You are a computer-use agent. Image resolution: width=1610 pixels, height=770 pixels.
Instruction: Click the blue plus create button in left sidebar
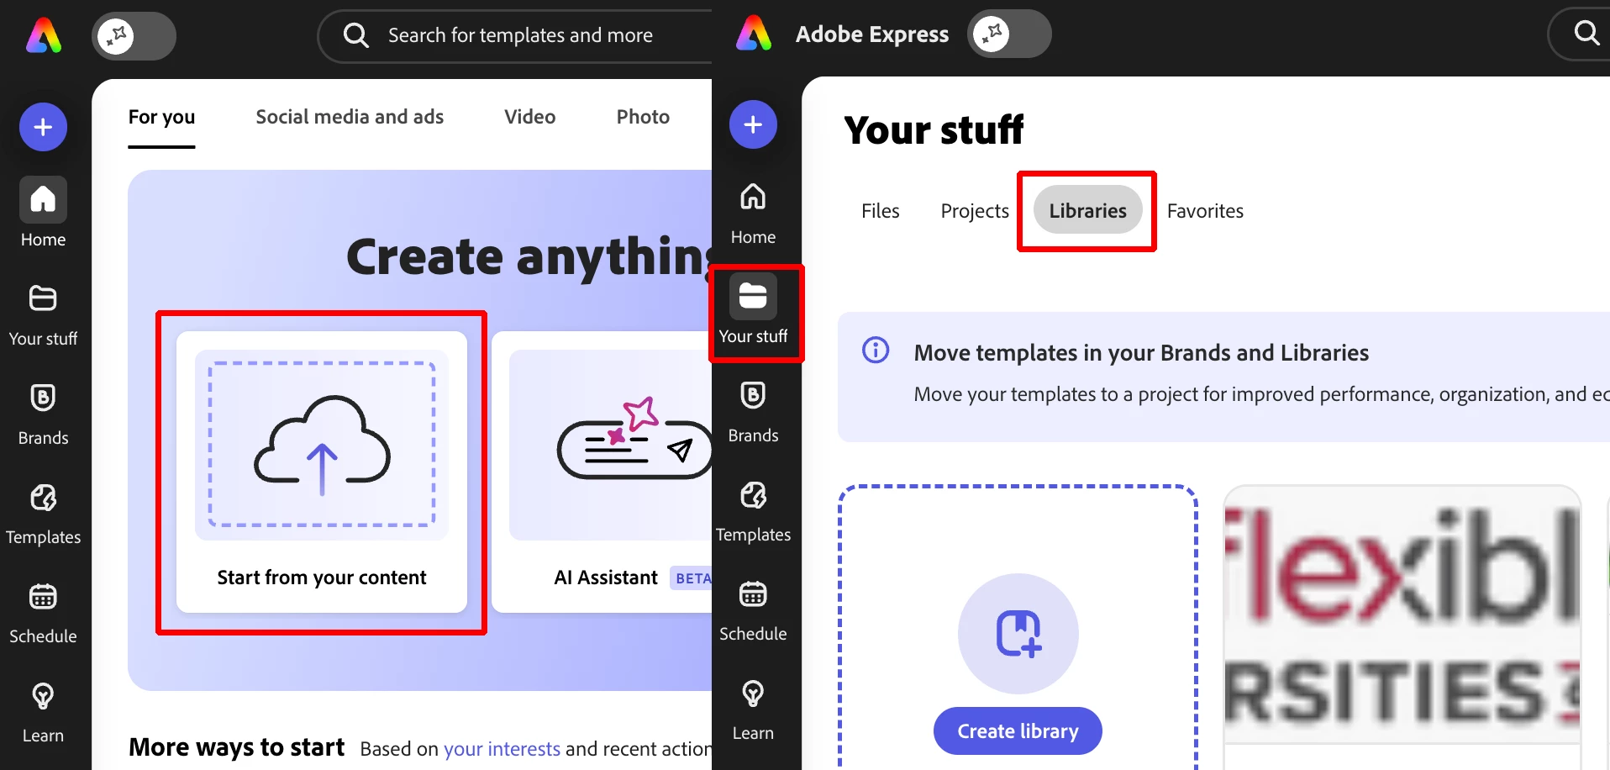coord(43,127)
